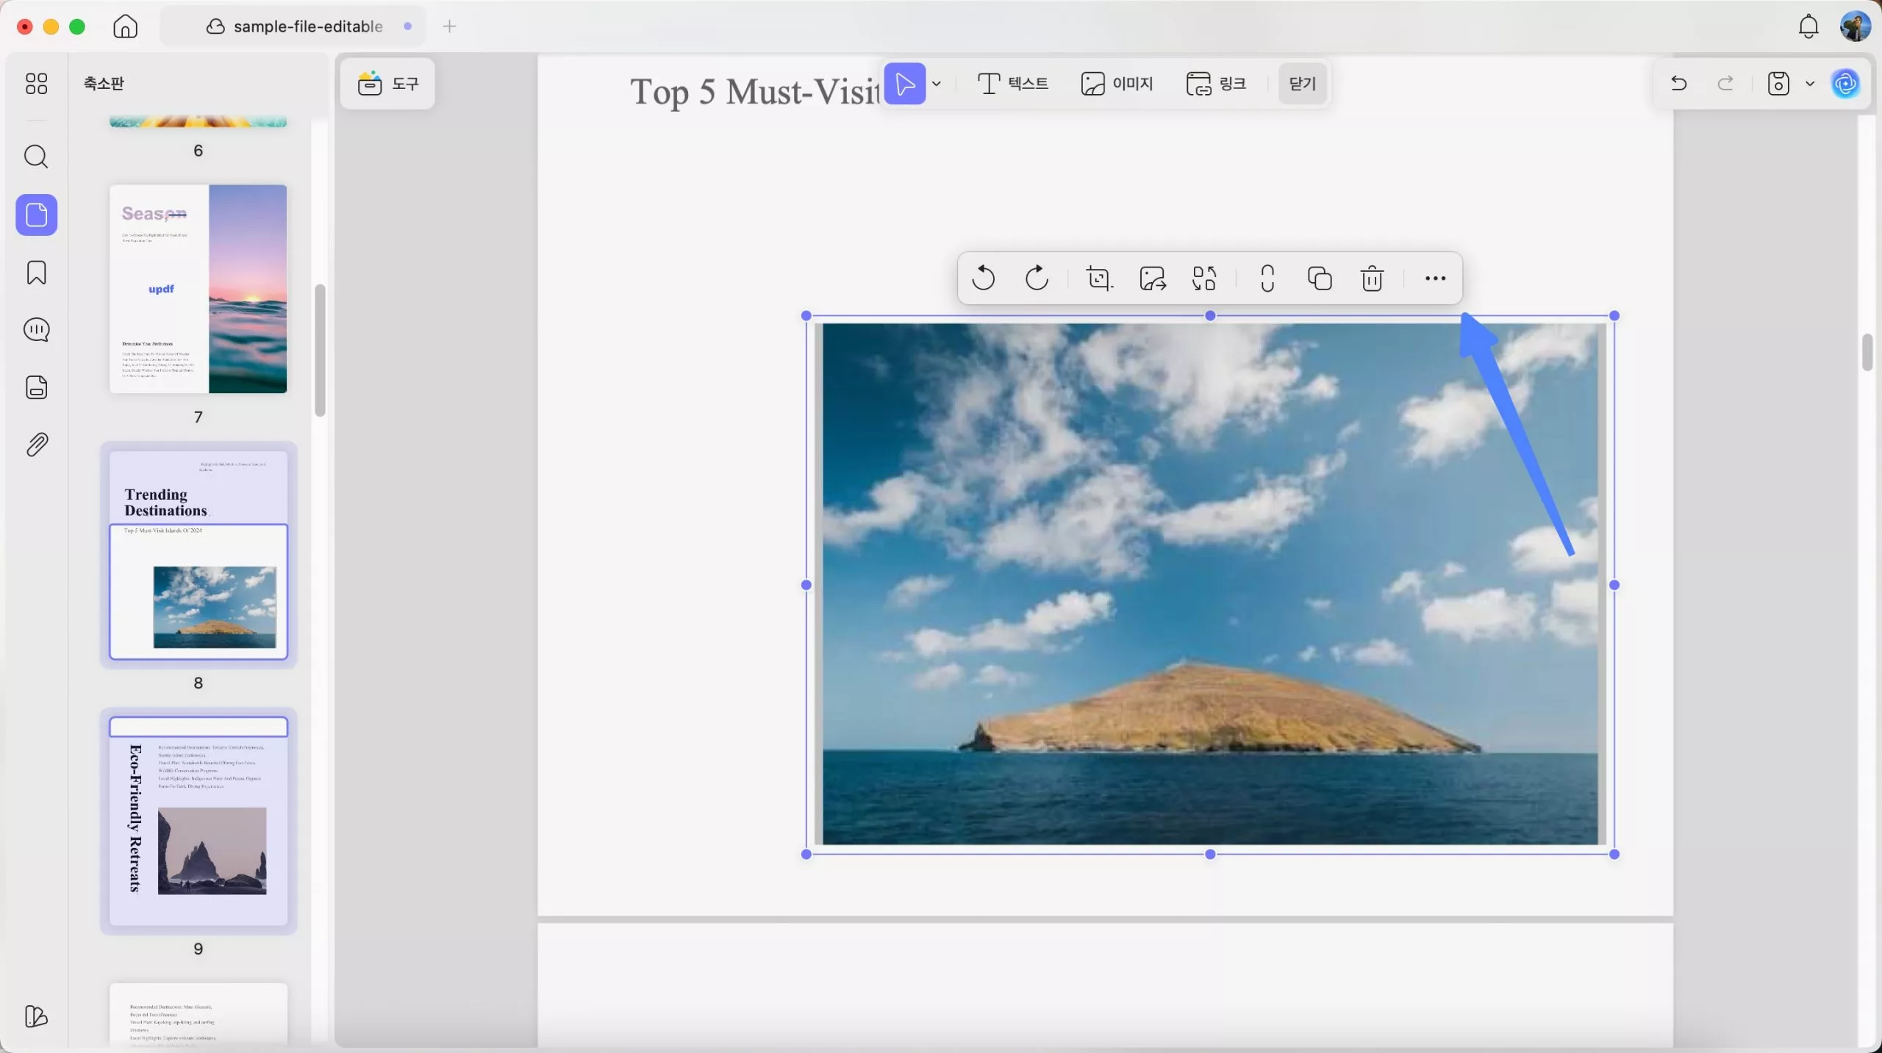The height and width of the screenshot is (1053, 1882).
Task: Click page number label 8
Action: pos(198,683)
